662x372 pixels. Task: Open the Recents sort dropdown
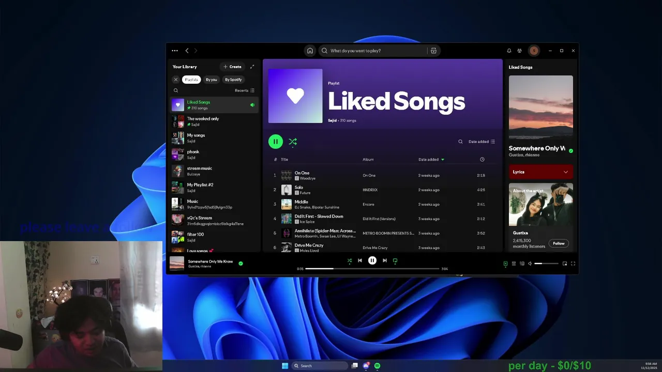245,90
